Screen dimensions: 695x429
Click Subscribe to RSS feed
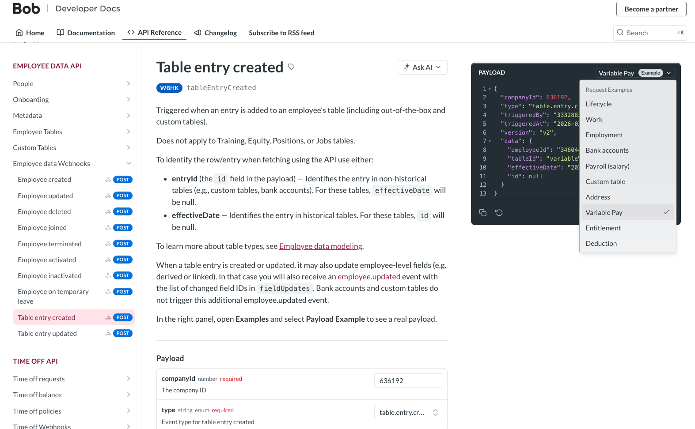(281, 33)
